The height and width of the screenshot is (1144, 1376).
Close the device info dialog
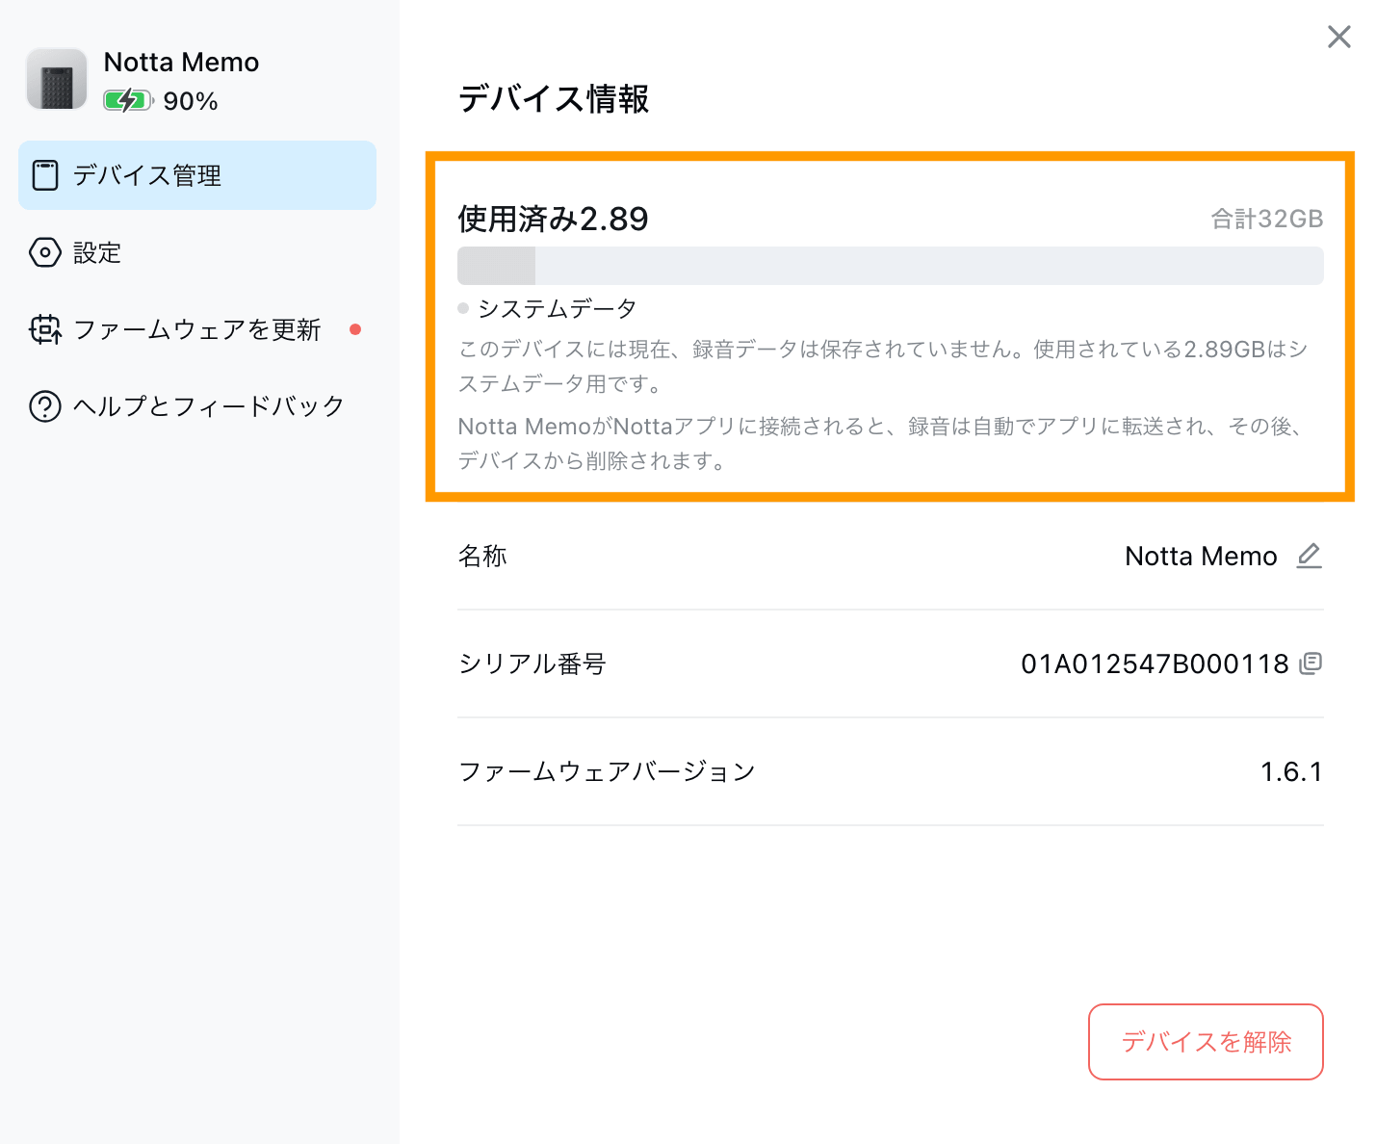click(x=1339, y=37)
